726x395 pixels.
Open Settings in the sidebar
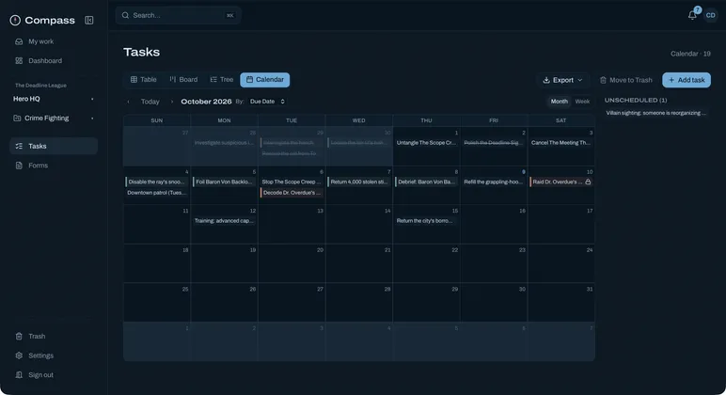(x=54, y=355)
